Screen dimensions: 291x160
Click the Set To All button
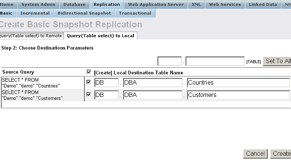[x=277, y=61]
